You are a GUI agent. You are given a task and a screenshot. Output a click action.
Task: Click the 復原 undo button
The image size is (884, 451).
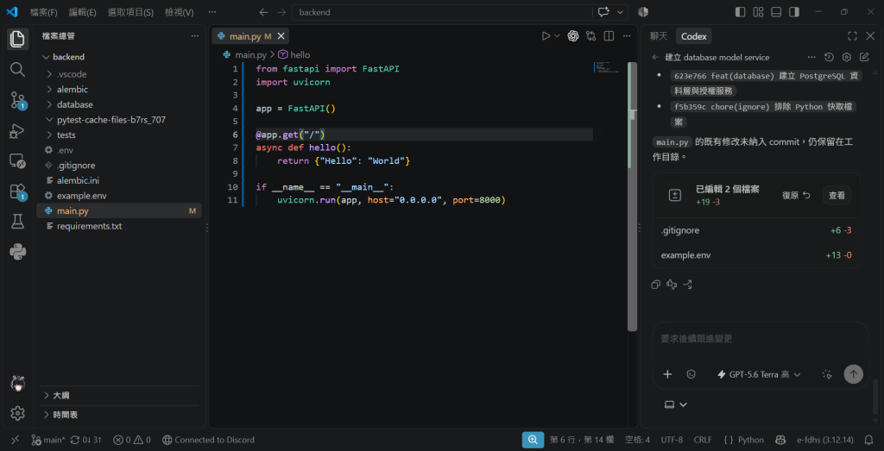point(796,196)
